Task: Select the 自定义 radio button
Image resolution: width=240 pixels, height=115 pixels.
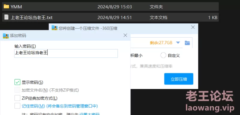Action: [163, 55]
